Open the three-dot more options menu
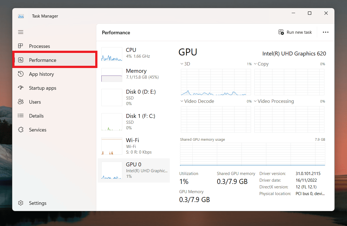The width and height of the screenshot is (347, 226). 326,32
